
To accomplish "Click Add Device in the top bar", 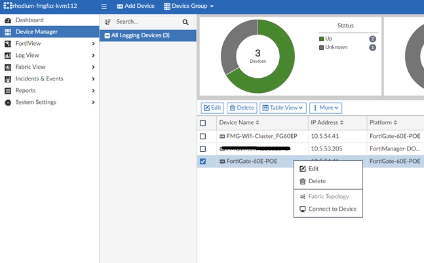I will pos(136,7).
